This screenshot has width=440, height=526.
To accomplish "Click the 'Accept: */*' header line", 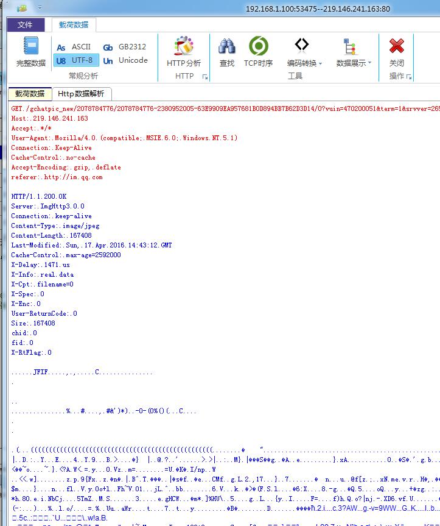I will (x=32, y=128).
